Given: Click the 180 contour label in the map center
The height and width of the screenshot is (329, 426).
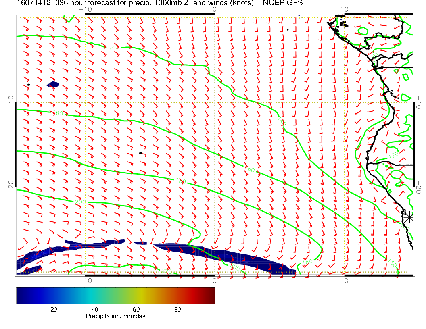Looking at the screenshot, I should pyautogui.click(x=180, y=181).
